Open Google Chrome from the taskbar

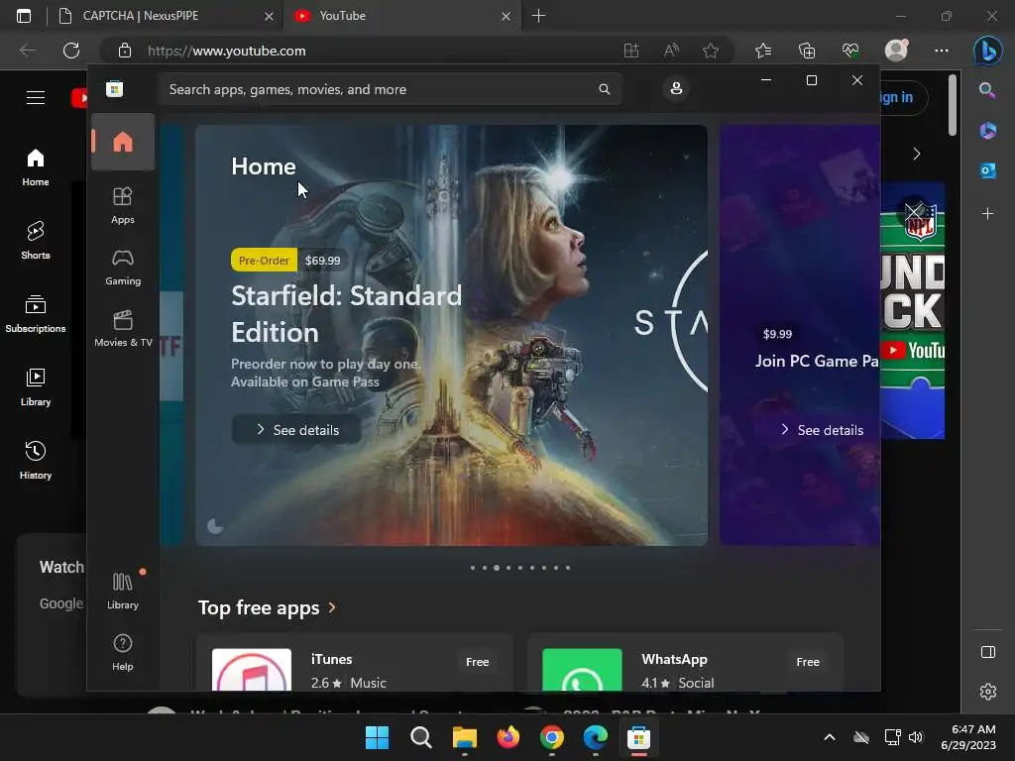click(551, 737)
